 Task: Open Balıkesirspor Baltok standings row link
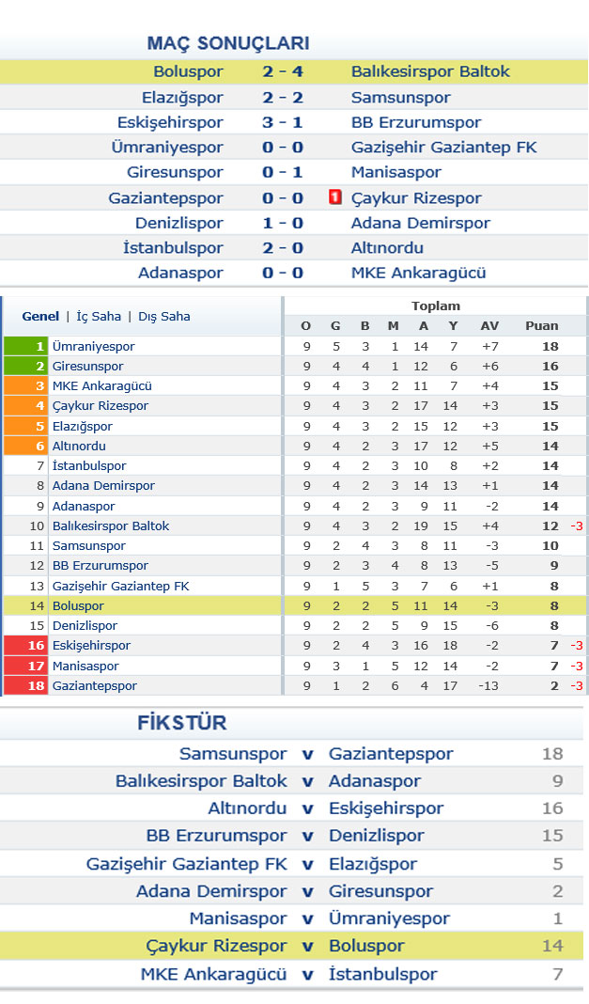[x=111, y=526]
